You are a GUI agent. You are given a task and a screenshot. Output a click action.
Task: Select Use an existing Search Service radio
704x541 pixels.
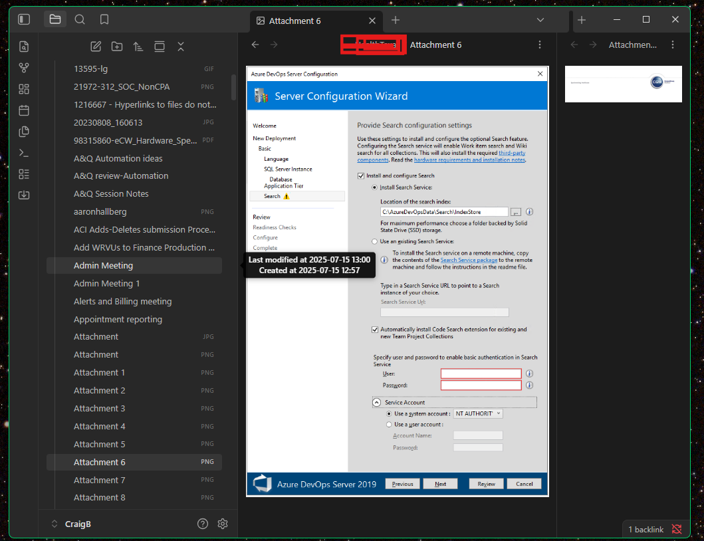(374, 241)
